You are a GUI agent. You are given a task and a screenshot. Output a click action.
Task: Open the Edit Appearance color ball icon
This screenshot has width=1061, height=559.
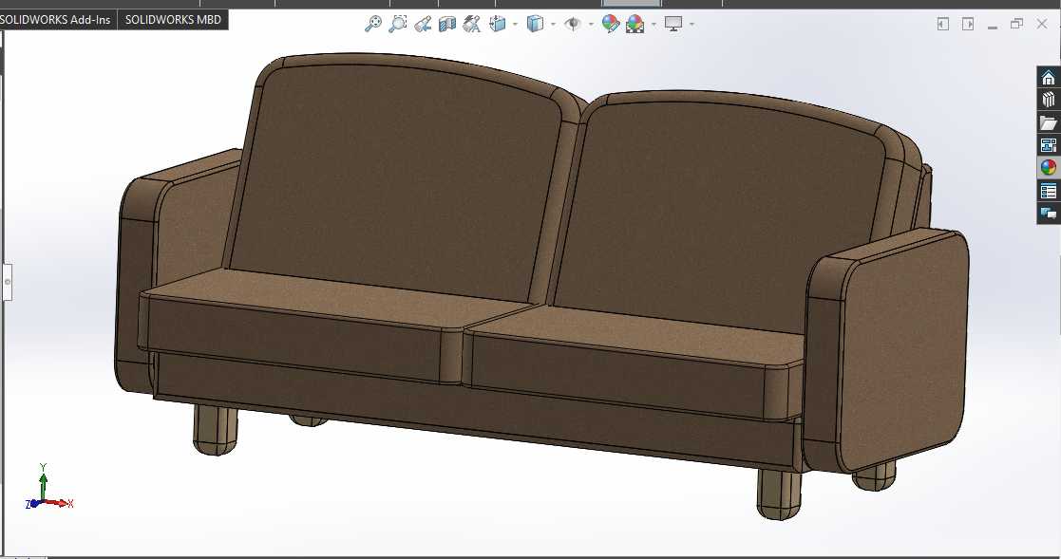[611, 25]
